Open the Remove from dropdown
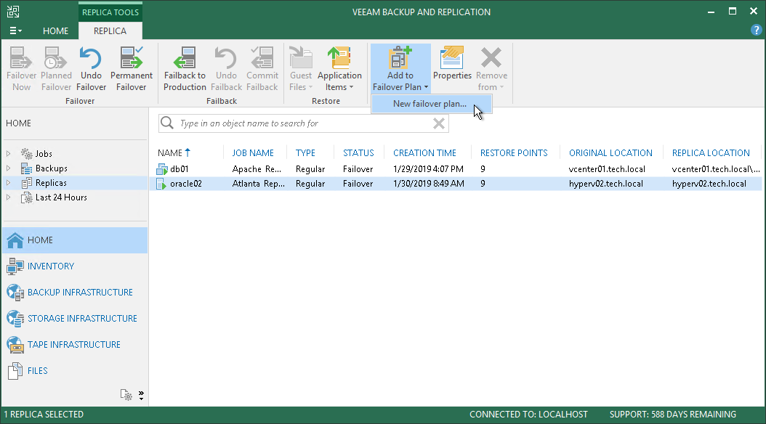The height and width of the screenshot is (424, 766). (491, 69)
